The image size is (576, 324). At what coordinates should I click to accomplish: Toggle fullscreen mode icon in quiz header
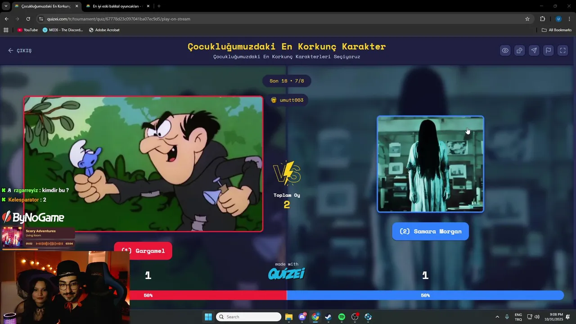563,50
